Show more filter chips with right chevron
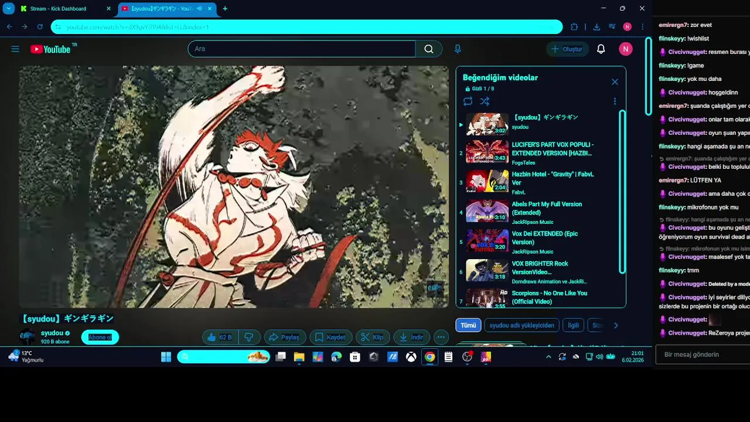750x422 pixels. (615, 325)
